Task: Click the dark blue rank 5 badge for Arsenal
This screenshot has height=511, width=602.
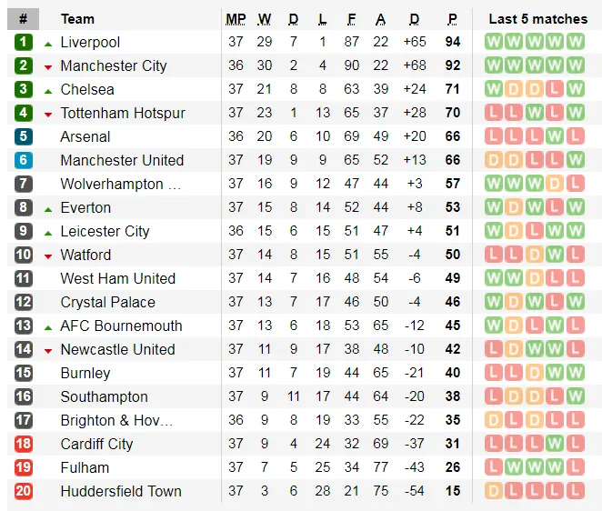Action: pyautogui.click(x=24, y=136)
